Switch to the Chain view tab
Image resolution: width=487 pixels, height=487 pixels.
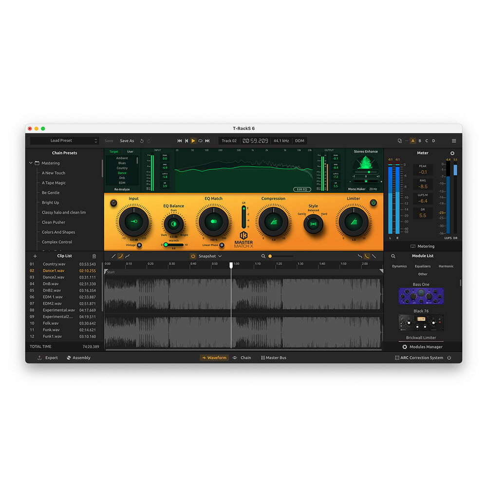click(242, 358)
